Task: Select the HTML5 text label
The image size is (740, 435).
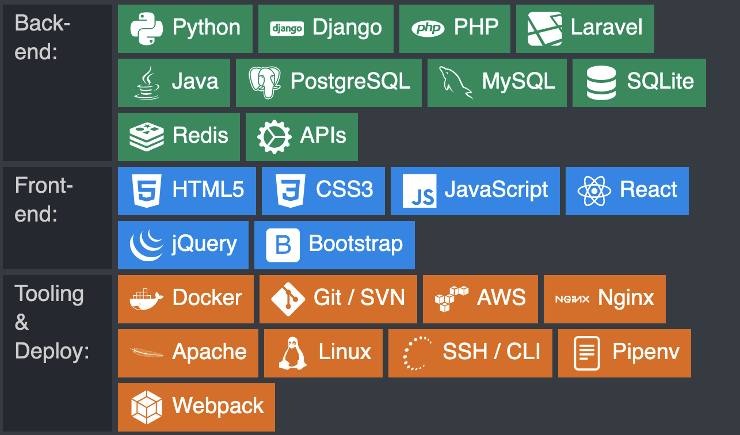Action: click(208, 190)
